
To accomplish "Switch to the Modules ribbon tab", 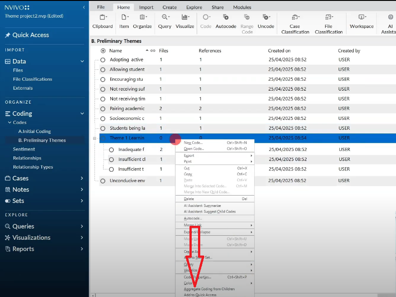I will (x=242, y=7).
